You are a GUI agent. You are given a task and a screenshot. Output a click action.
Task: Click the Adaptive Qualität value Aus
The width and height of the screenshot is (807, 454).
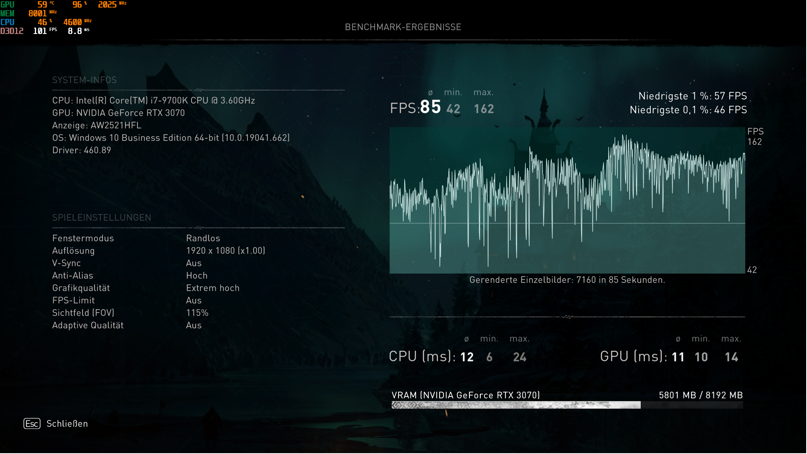[194, 326]
